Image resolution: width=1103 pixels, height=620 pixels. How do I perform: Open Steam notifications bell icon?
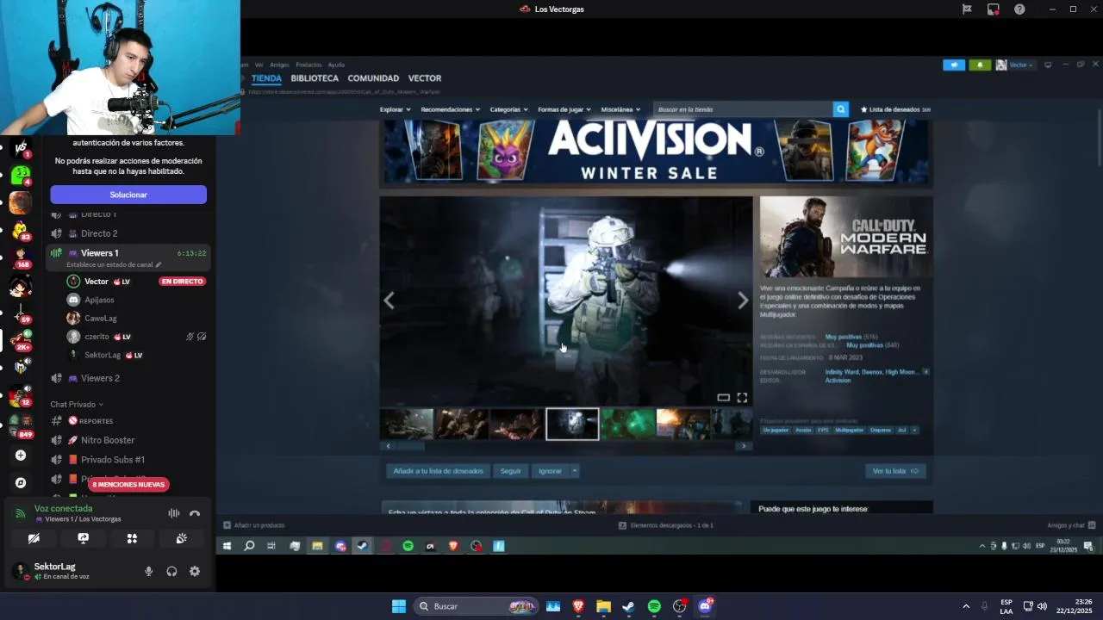[x=981, y=65]
